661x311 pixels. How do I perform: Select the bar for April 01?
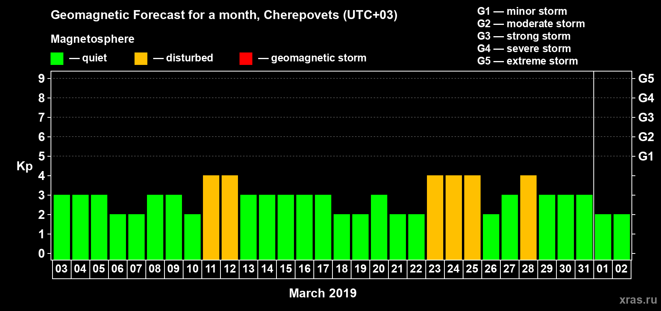point(603,237)
